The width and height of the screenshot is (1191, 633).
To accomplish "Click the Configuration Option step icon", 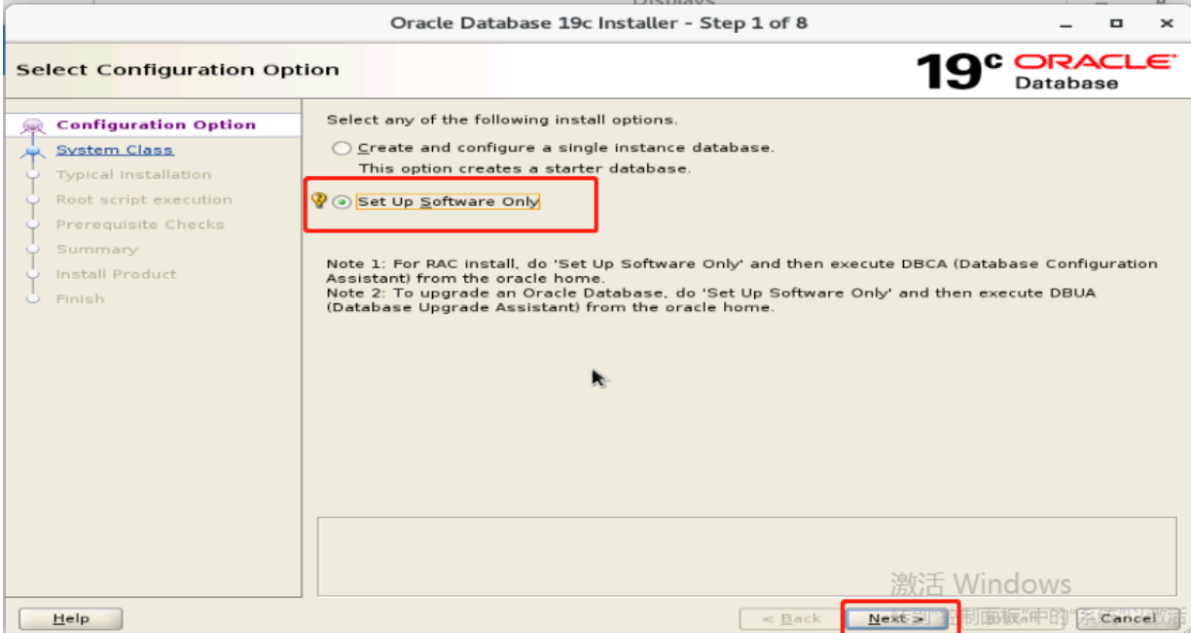I will (x=33, y=125).
